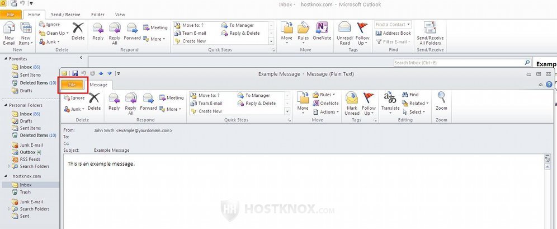Open Clean Up dropdown in main ribbon
Screen dimensions: 557x229
click(54, 33)
